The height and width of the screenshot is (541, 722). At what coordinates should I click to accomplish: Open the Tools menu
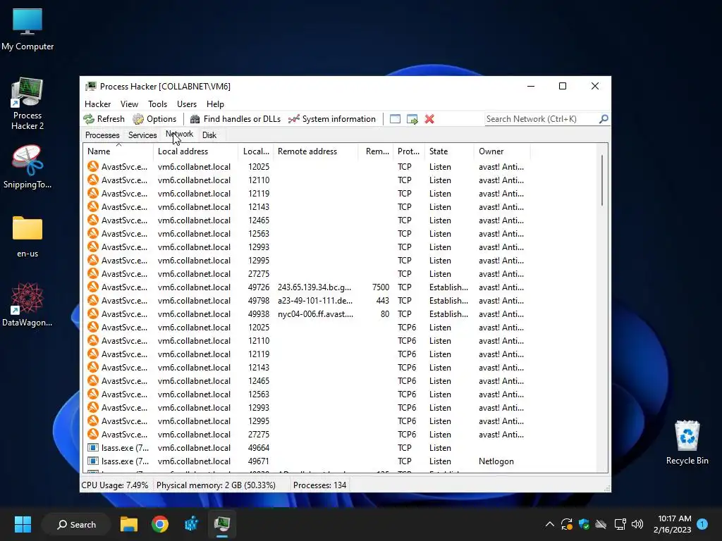[x=157, y=104]
